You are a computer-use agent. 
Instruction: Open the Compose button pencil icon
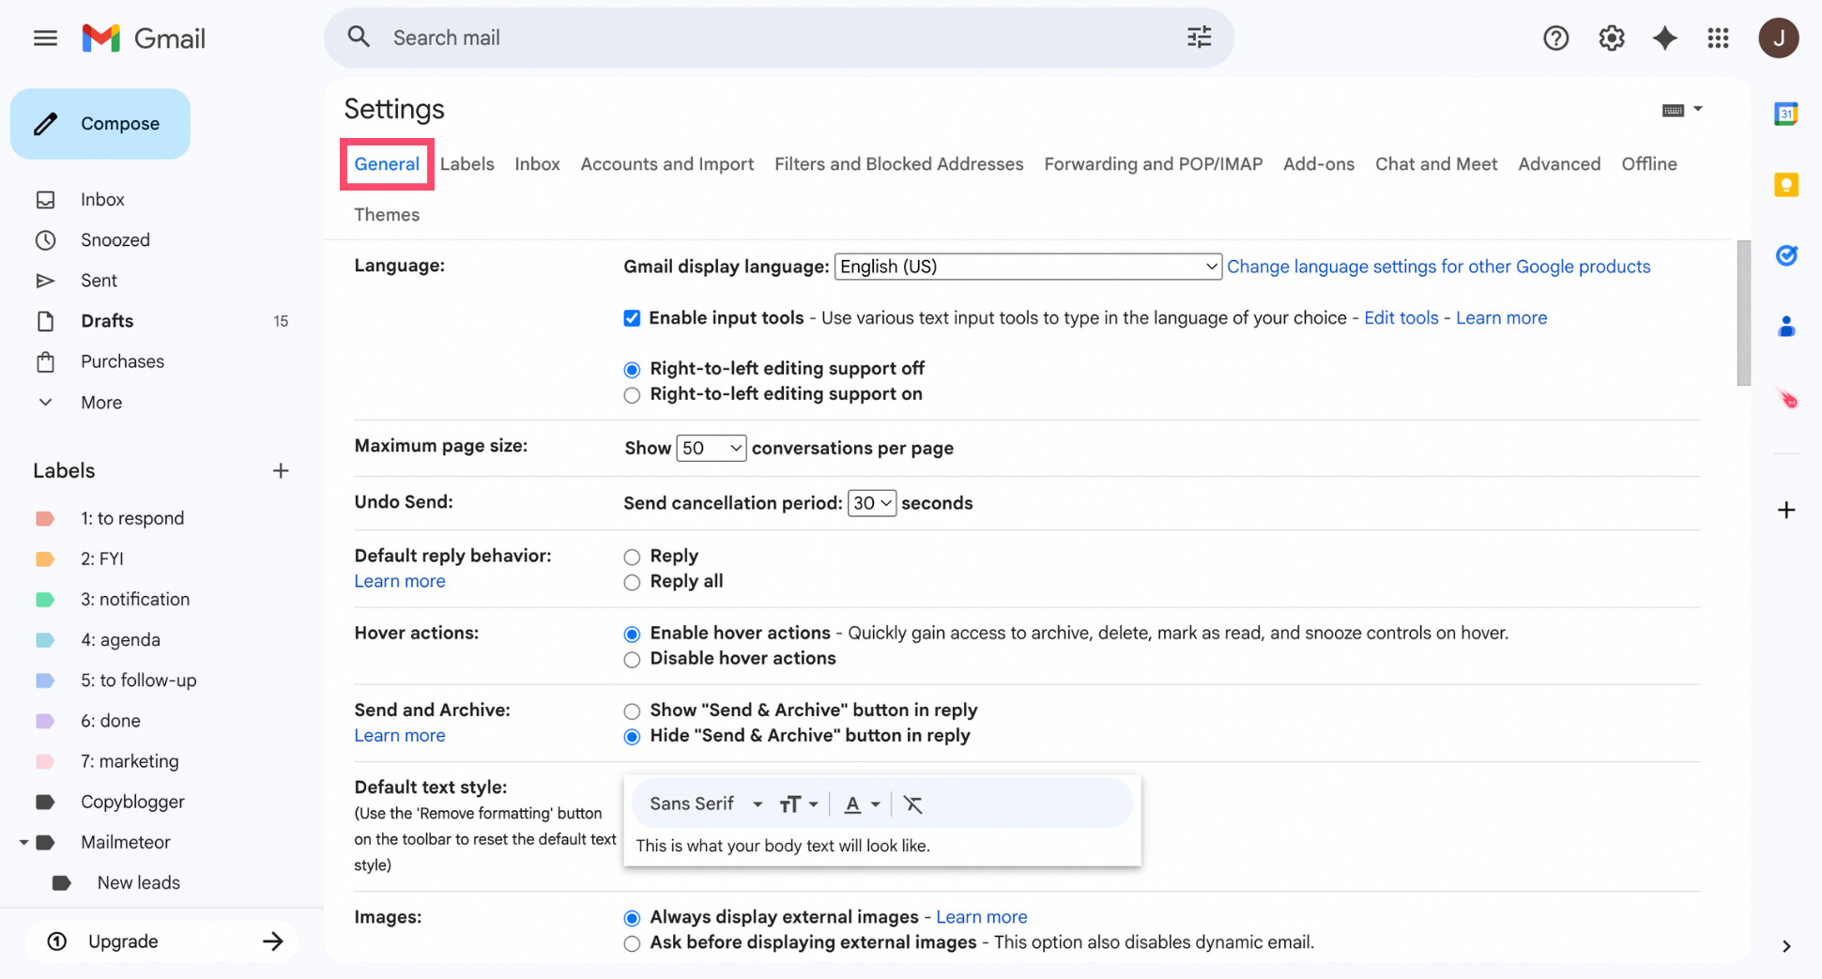pos(45,123)
